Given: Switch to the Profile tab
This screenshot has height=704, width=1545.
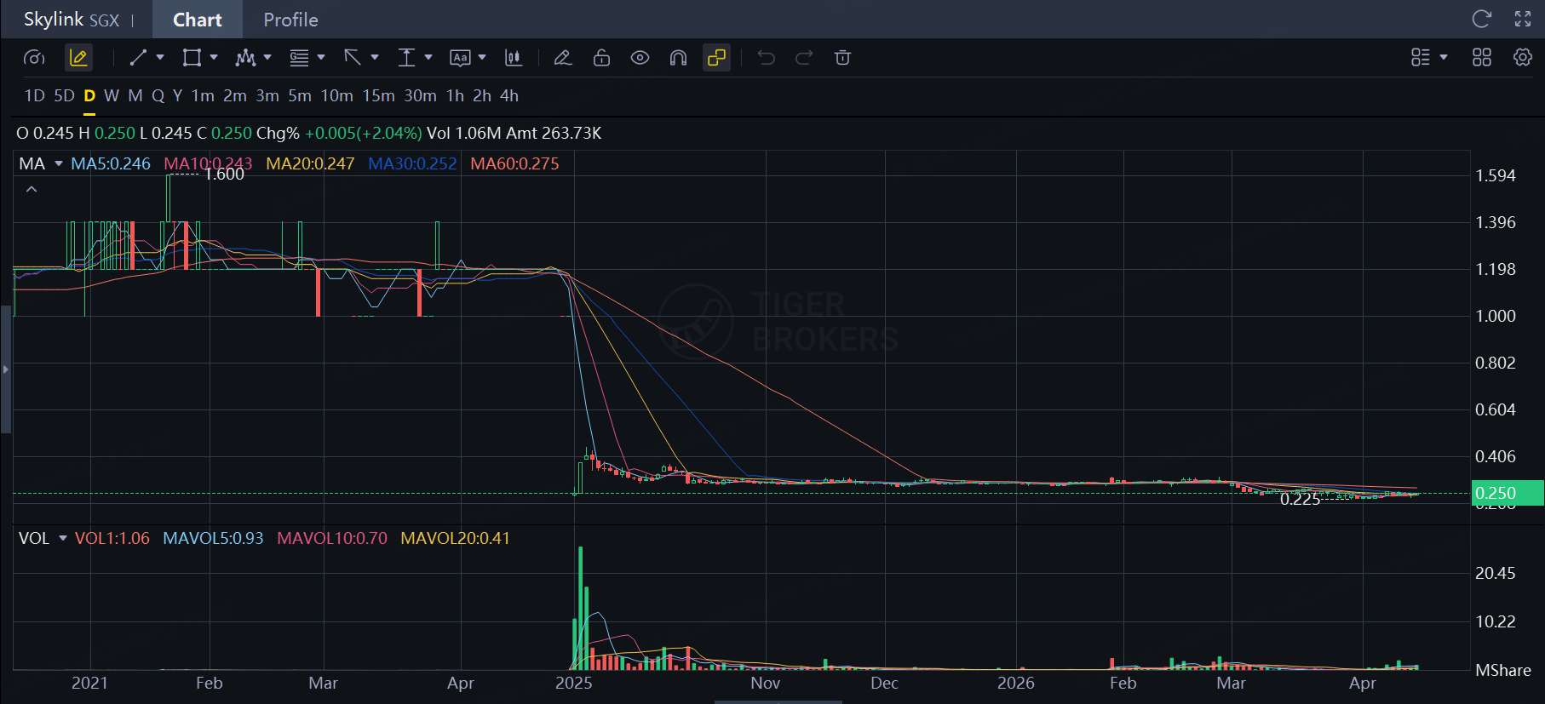Looking at the screenshot, I should pos(290,20).
